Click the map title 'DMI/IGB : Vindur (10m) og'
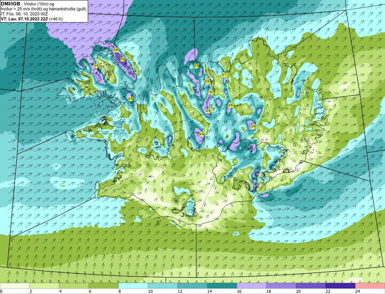This screenshot has width=385, height=294. click(27, 4)
